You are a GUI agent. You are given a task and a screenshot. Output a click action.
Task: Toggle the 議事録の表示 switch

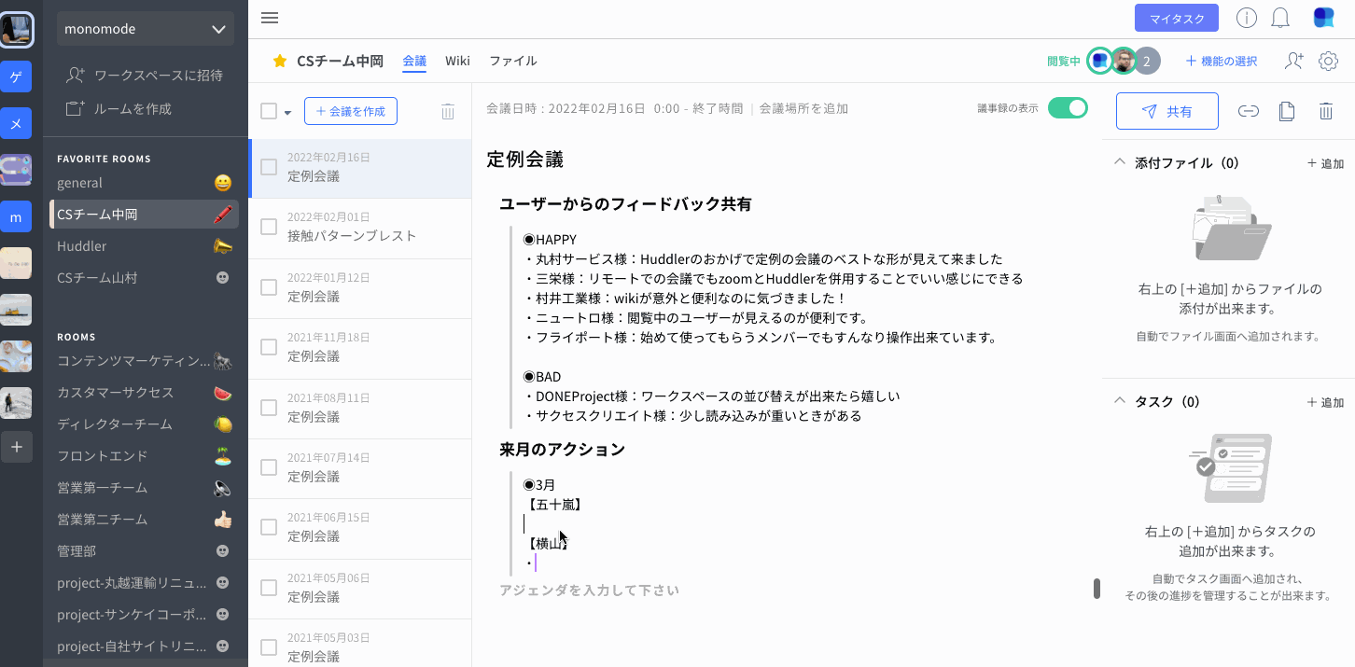click(x=1068, y=108)
